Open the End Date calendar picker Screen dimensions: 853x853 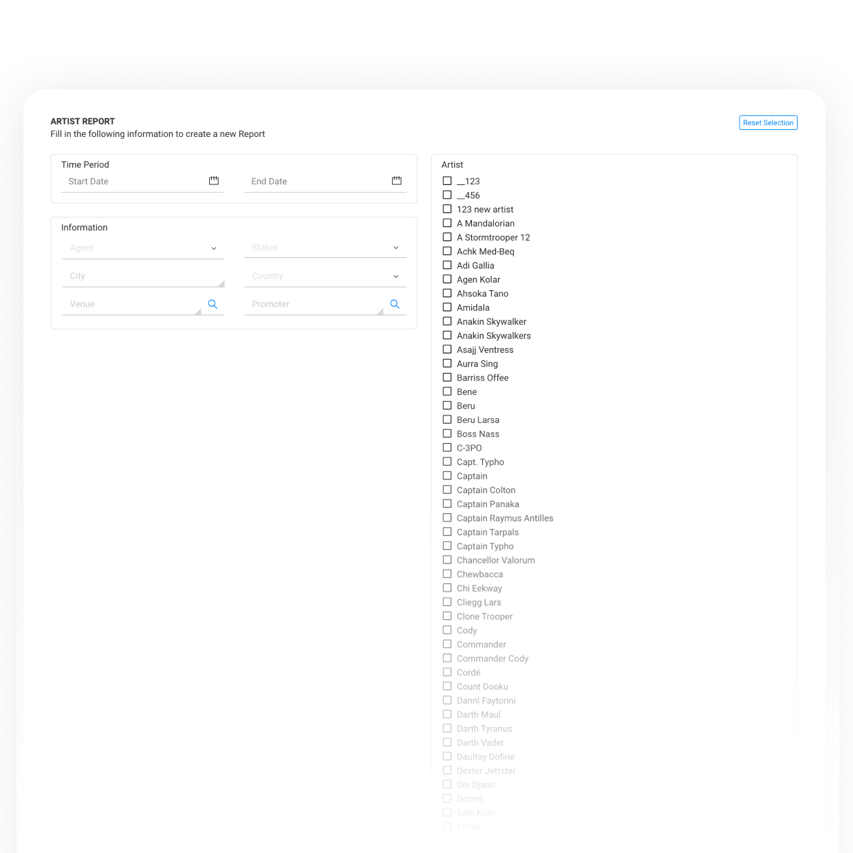click(x=396, y=180)
